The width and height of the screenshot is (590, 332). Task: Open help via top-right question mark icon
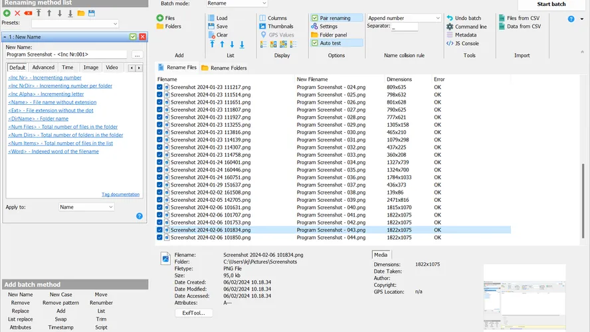[571, 19]
